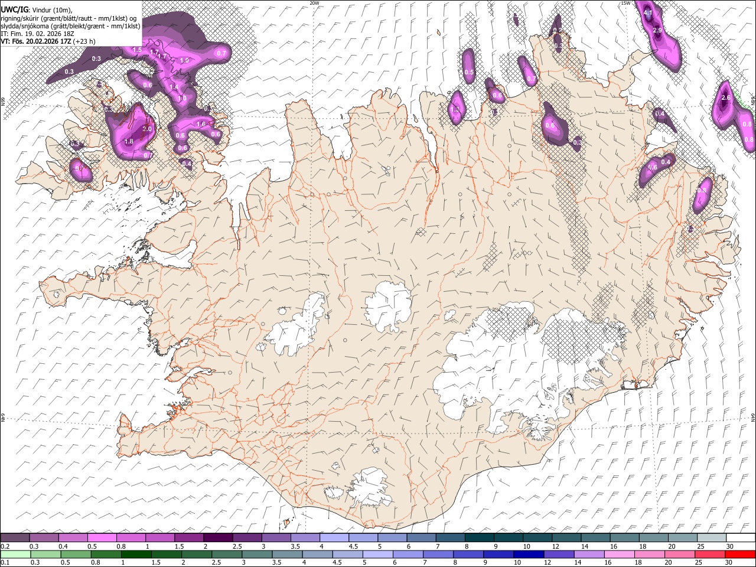Click bottom legend swatch between 0.1 and 0.3
The width and height of the screenshot is (756, 567).
15,554
